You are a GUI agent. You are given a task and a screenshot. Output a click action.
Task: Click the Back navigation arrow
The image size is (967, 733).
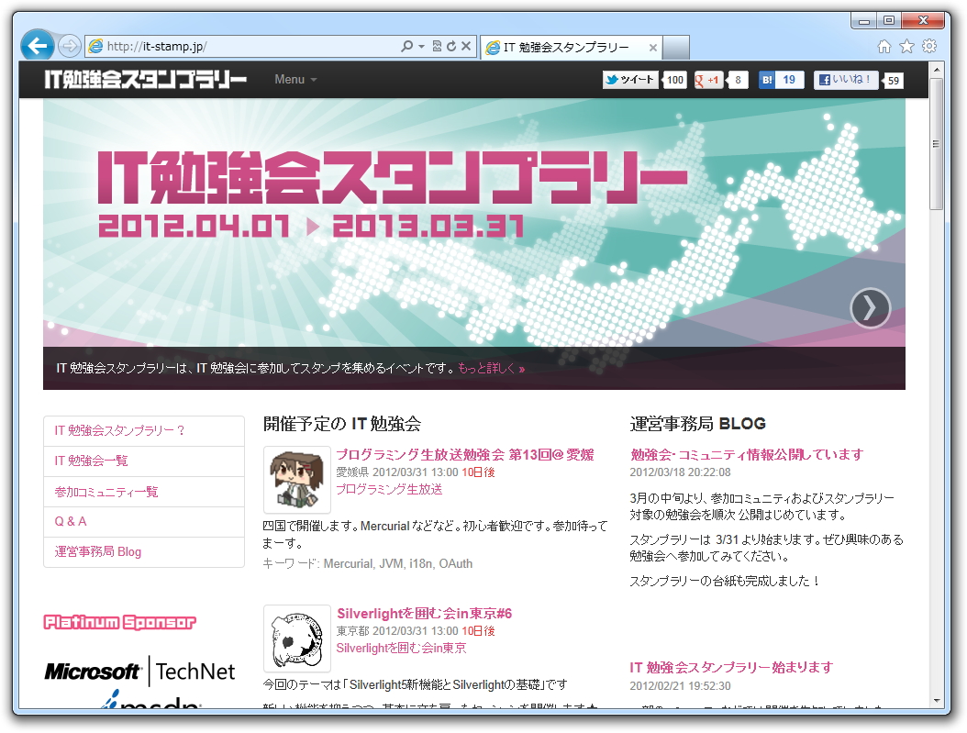coord(37,47)
